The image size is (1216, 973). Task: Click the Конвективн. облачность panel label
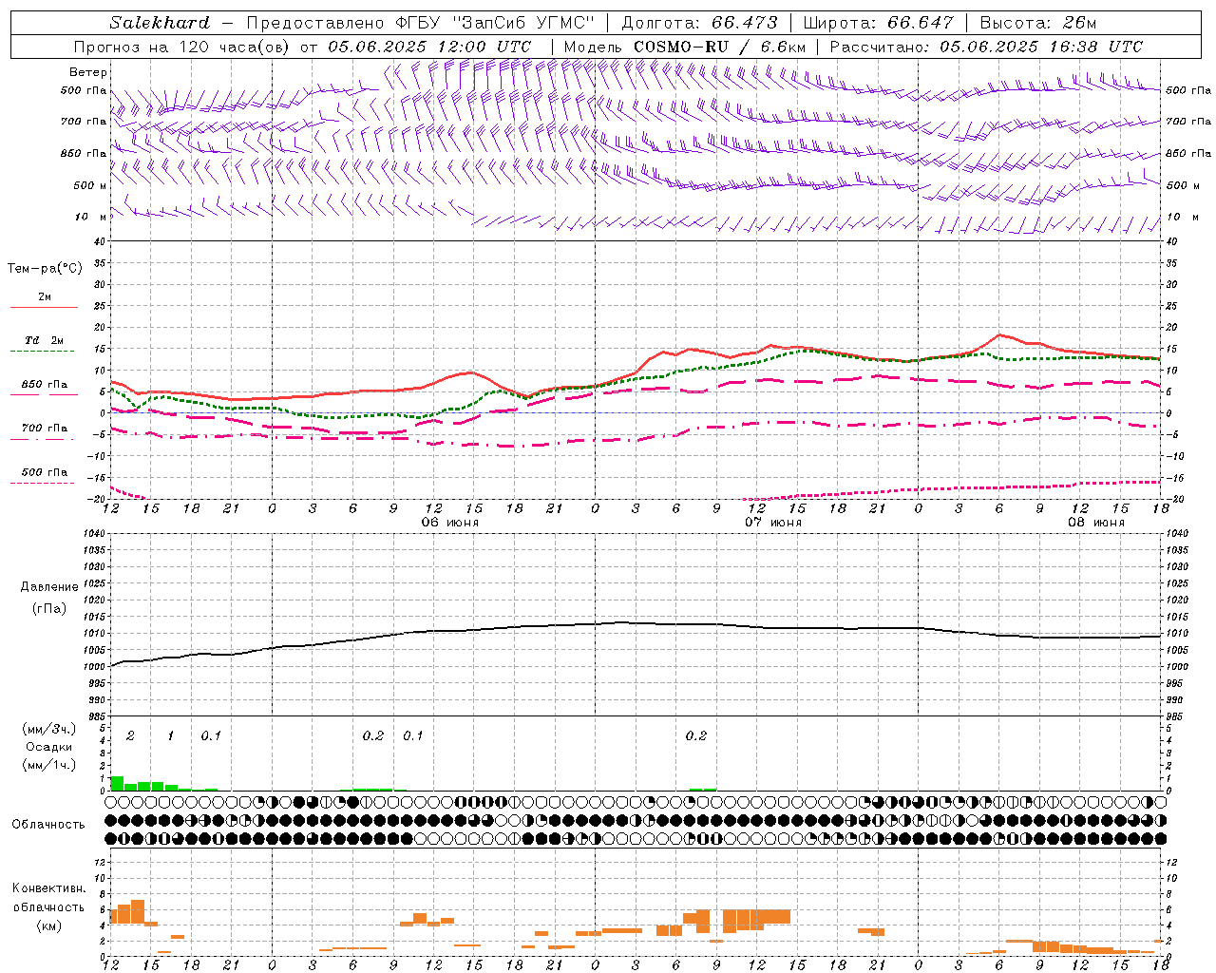48,898
